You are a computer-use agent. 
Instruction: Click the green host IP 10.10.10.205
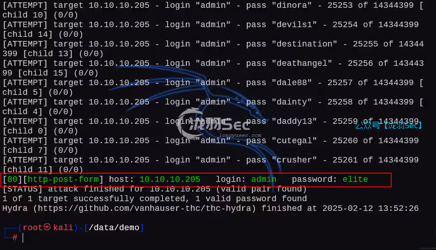coord(170,179)
